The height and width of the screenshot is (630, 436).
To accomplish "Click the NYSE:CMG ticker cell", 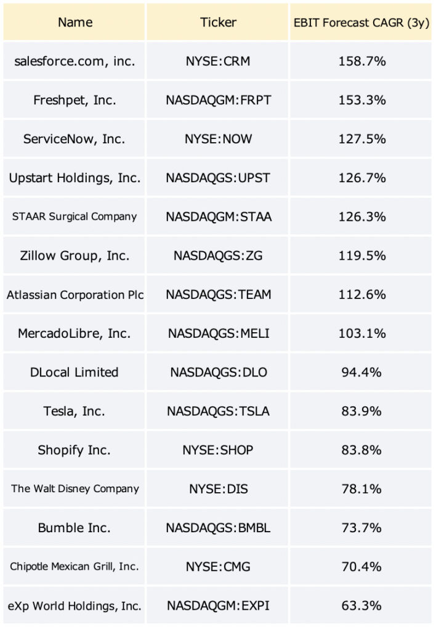I will coord(217,567).
